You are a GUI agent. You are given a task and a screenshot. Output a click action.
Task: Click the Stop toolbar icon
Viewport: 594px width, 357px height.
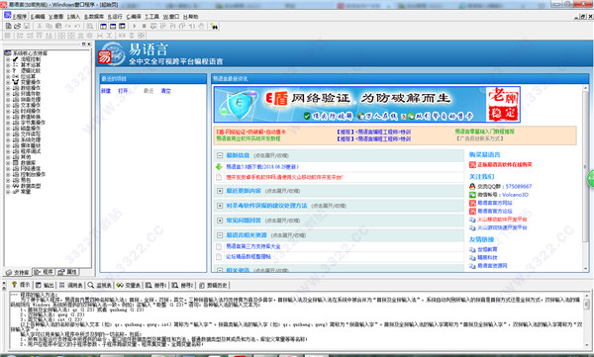144,26
